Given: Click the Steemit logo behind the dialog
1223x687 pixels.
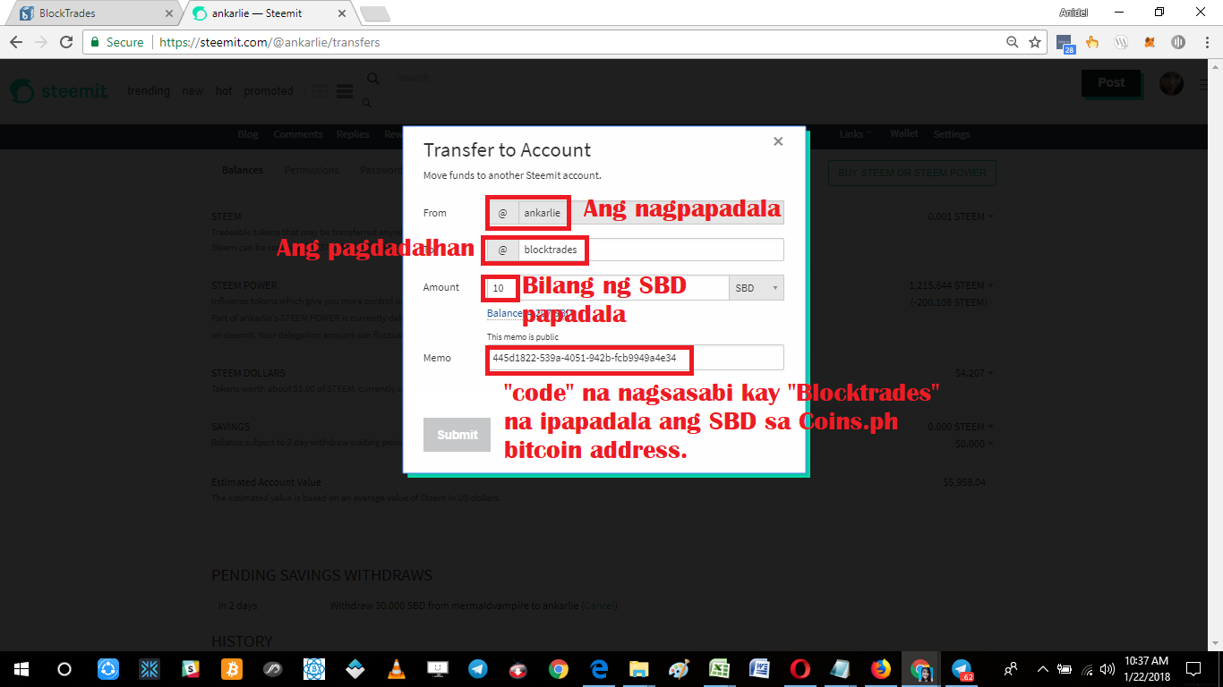Looking at the screenshot, I should coord(60,91).
